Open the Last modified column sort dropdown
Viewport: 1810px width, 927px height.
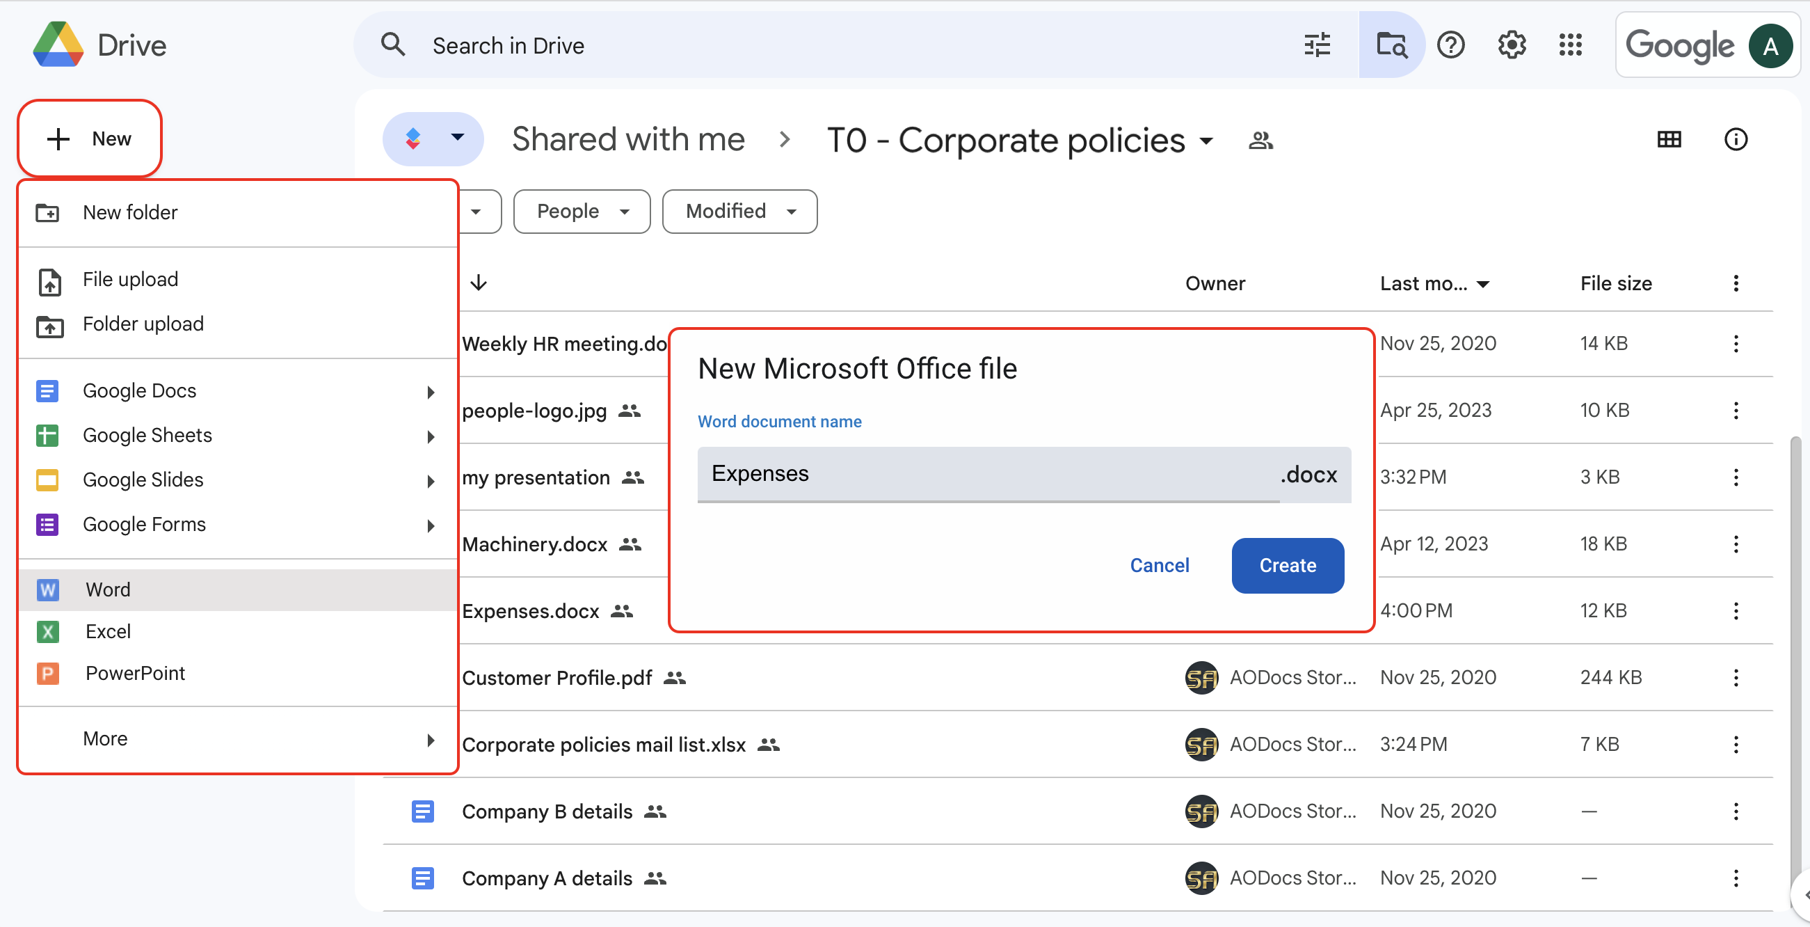coord(1483,284)
